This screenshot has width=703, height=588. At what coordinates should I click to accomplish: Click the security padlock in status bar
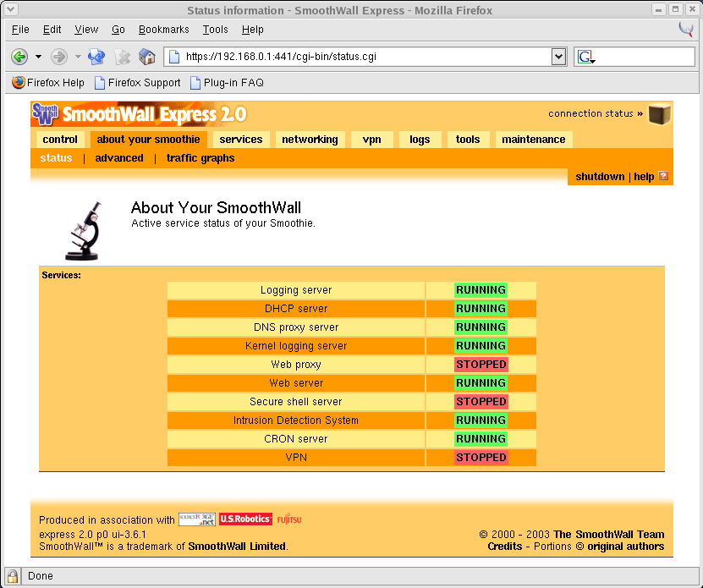[13, 576]
